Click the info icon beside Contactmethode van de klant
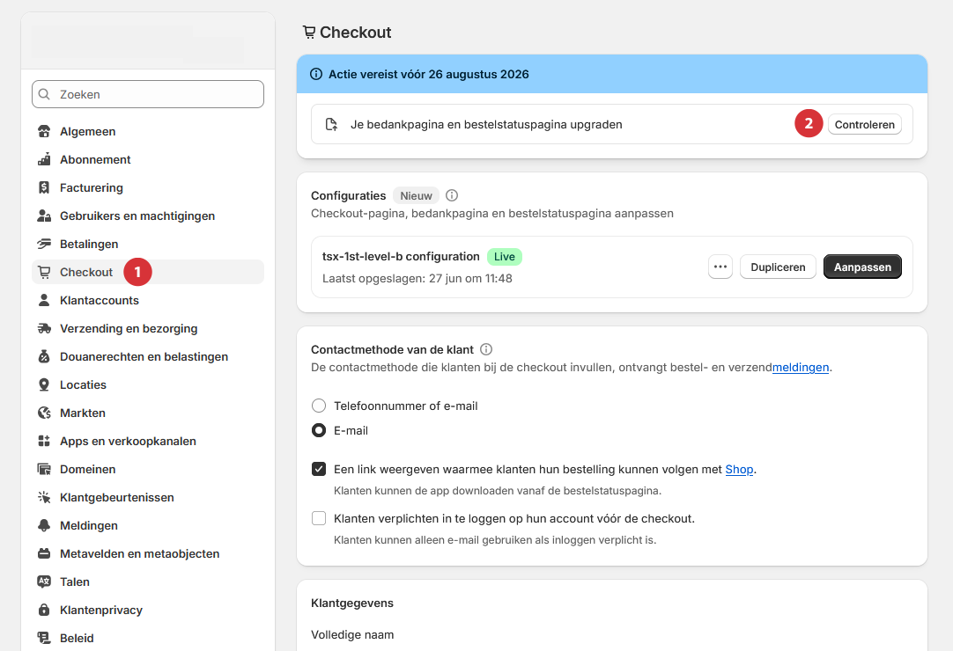This screenshot has height=651, width=953. (x=485, y=349)
